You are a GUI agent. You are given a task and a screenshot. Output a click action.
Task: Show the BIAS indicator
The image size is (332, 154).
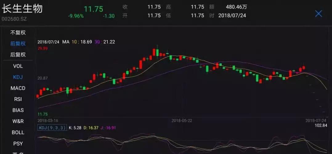pos(18,110)
